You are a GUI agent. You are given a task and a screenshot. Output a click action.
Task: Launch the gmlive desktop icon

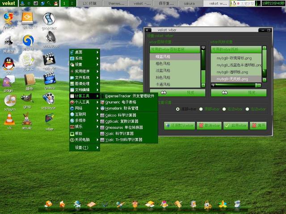tap(50, 78)
